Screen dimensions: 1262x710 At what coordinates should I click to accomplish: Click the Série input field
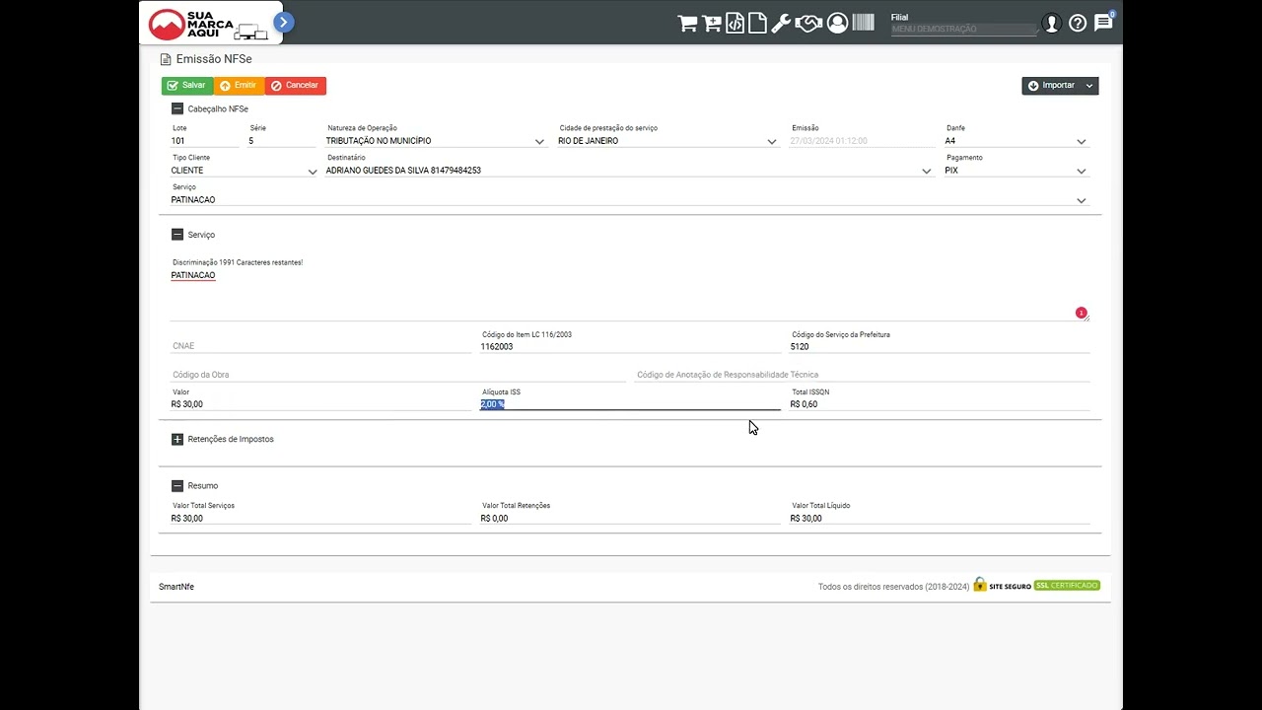pyautogui.click(x=281, y=141)
